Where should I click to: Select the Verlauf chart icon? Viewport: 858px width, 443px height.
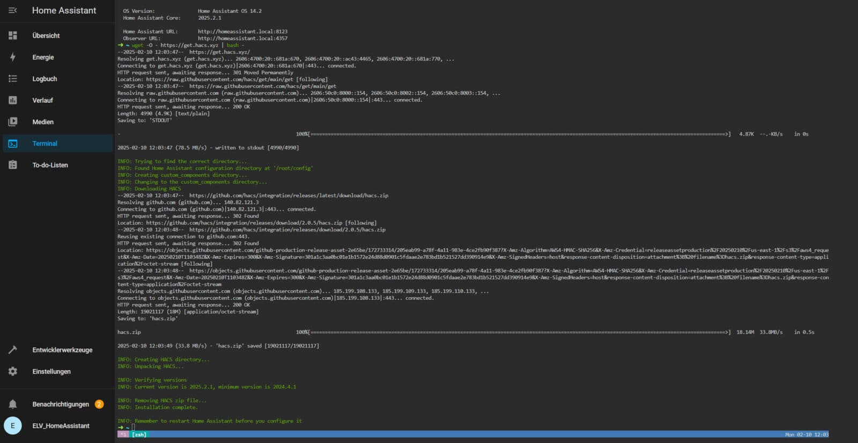tap(13, 100)
